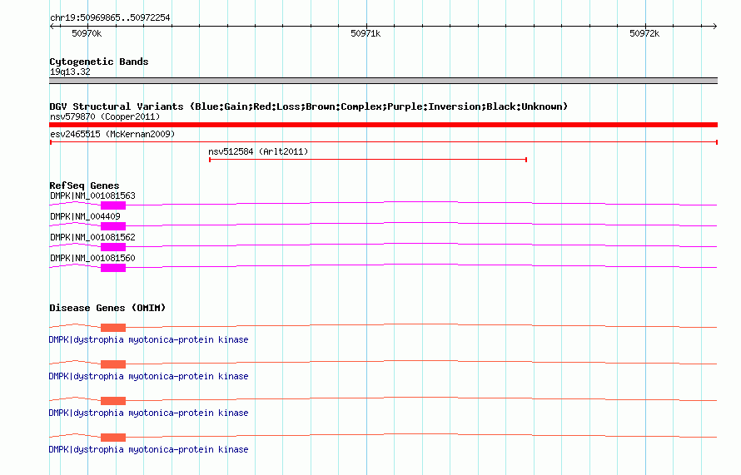Click the 50970k ruler label
Screen dimensions: 741x475
[87, 33]
